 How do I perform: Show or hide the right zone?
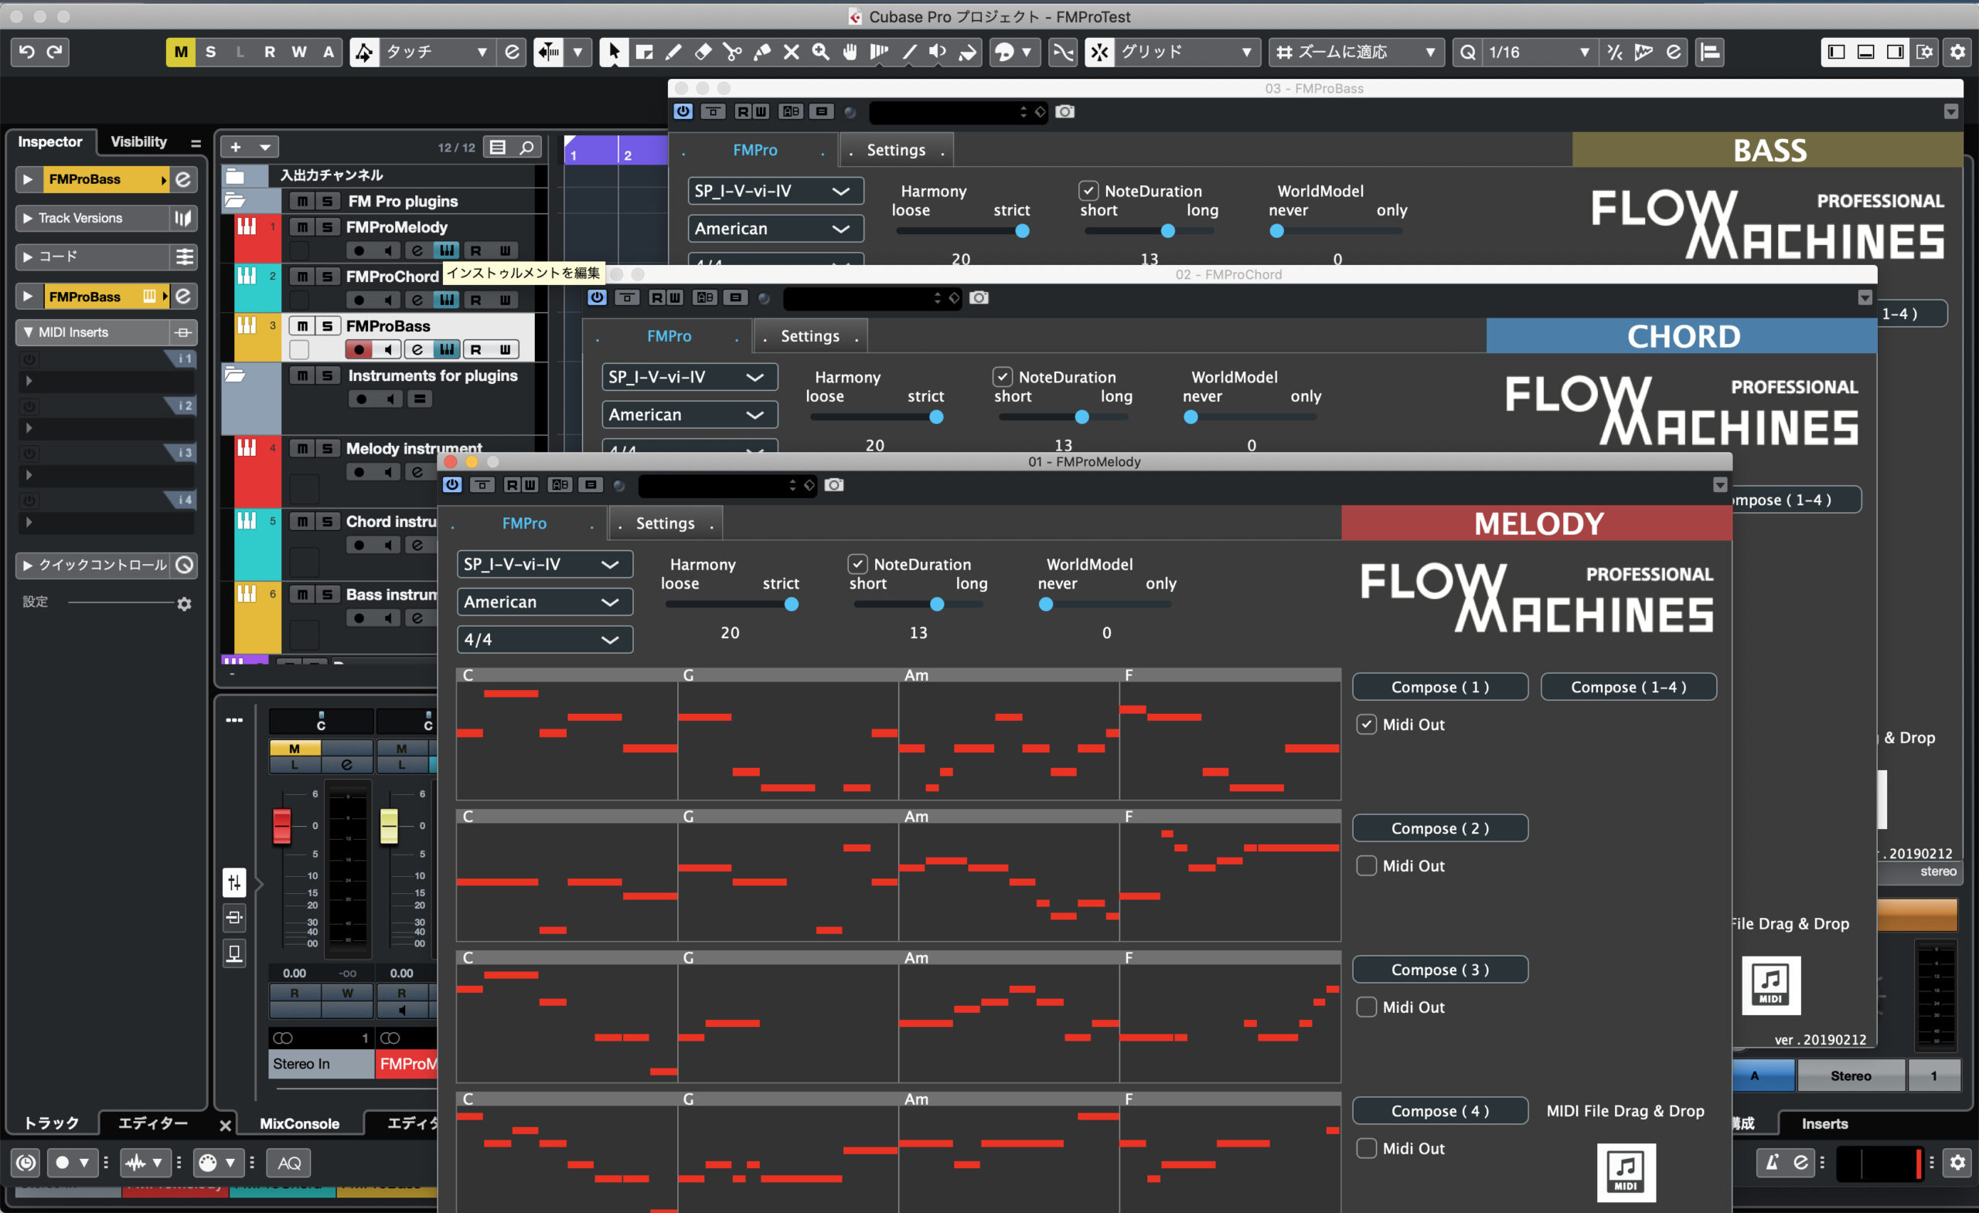(1896, 53)
